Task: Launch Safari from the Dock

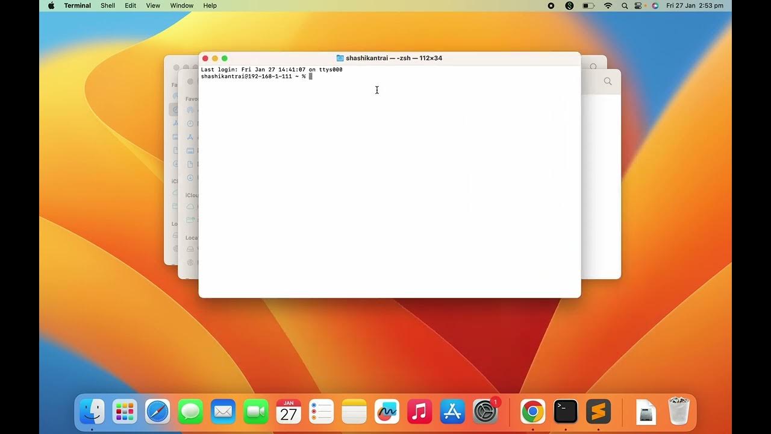Action: (x=157, y=412)
